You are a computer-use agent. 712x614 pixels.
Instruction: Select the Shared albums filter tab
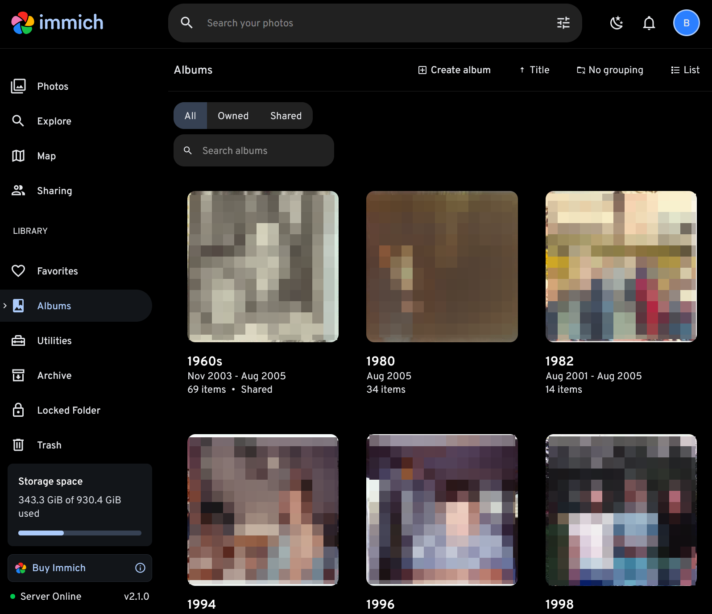point(286,116)
